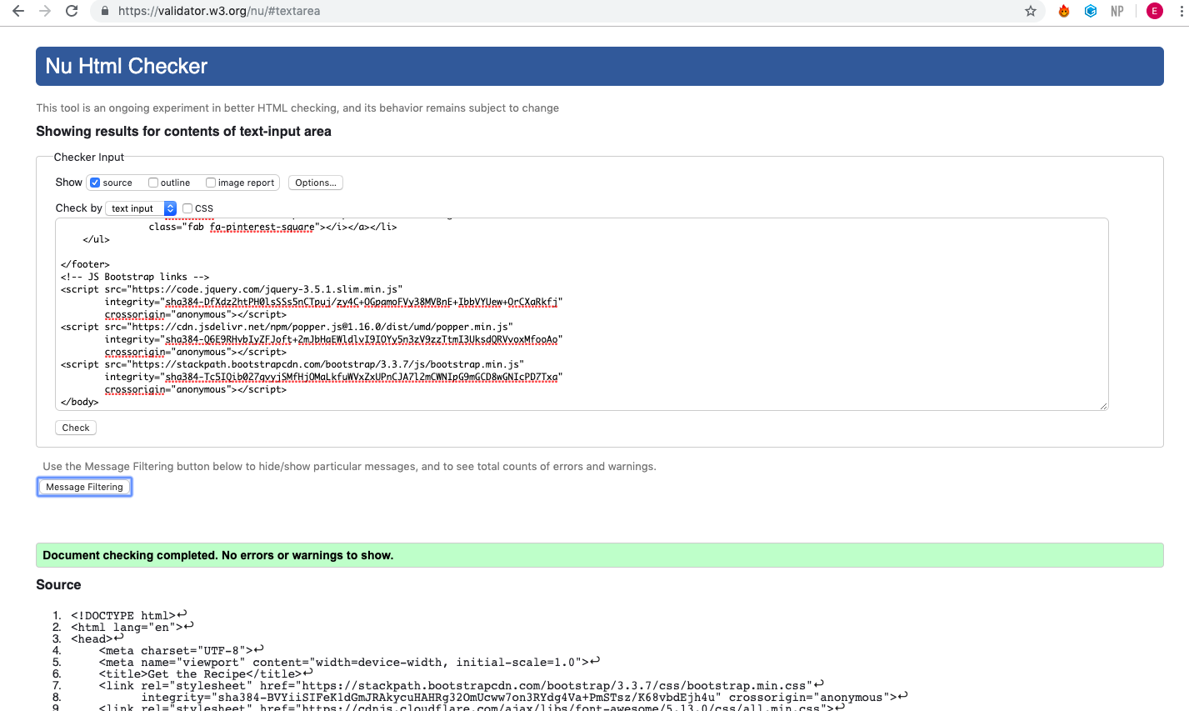Click the bootstrap.min.js script line in textarea
Image resolution: width=1189 pixels, height=711 pixels.
tap(292, 364)
